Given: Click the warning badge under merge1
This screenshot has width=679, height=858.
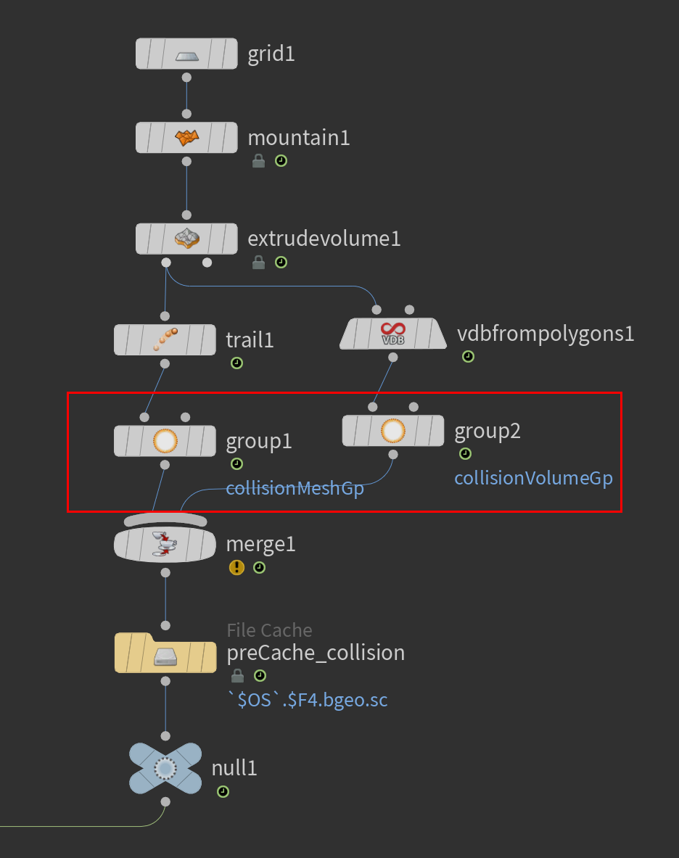Looking at the screenshot, I should pos(236,567).
